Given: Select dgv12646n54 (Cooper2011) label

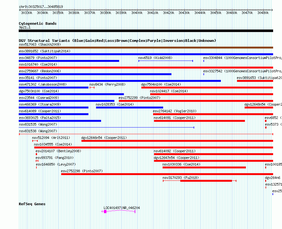Looking at the screenshot, I should pos(104,138).
